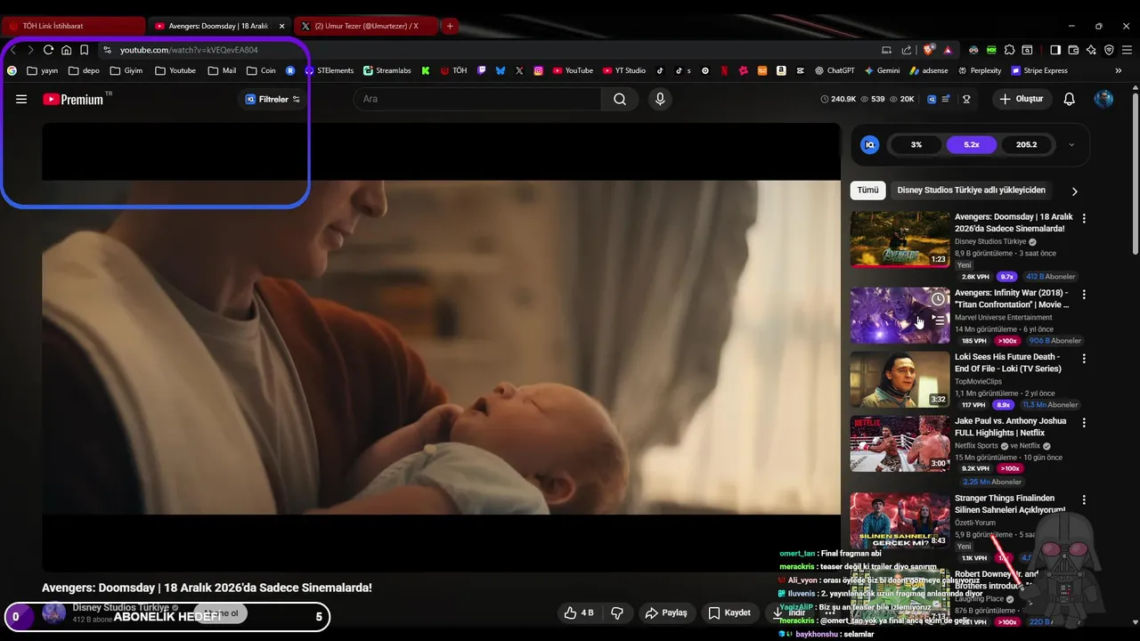Open Jake Paul vs. Anthony Joshua thumbnail
1140x641 pixels.
900,443
